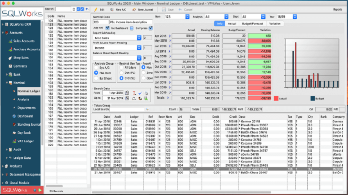Select the Dbt (PL) radio button
The height and width of the screenshot is (195, 348).
pyautogui.click(x=121, y=73)
